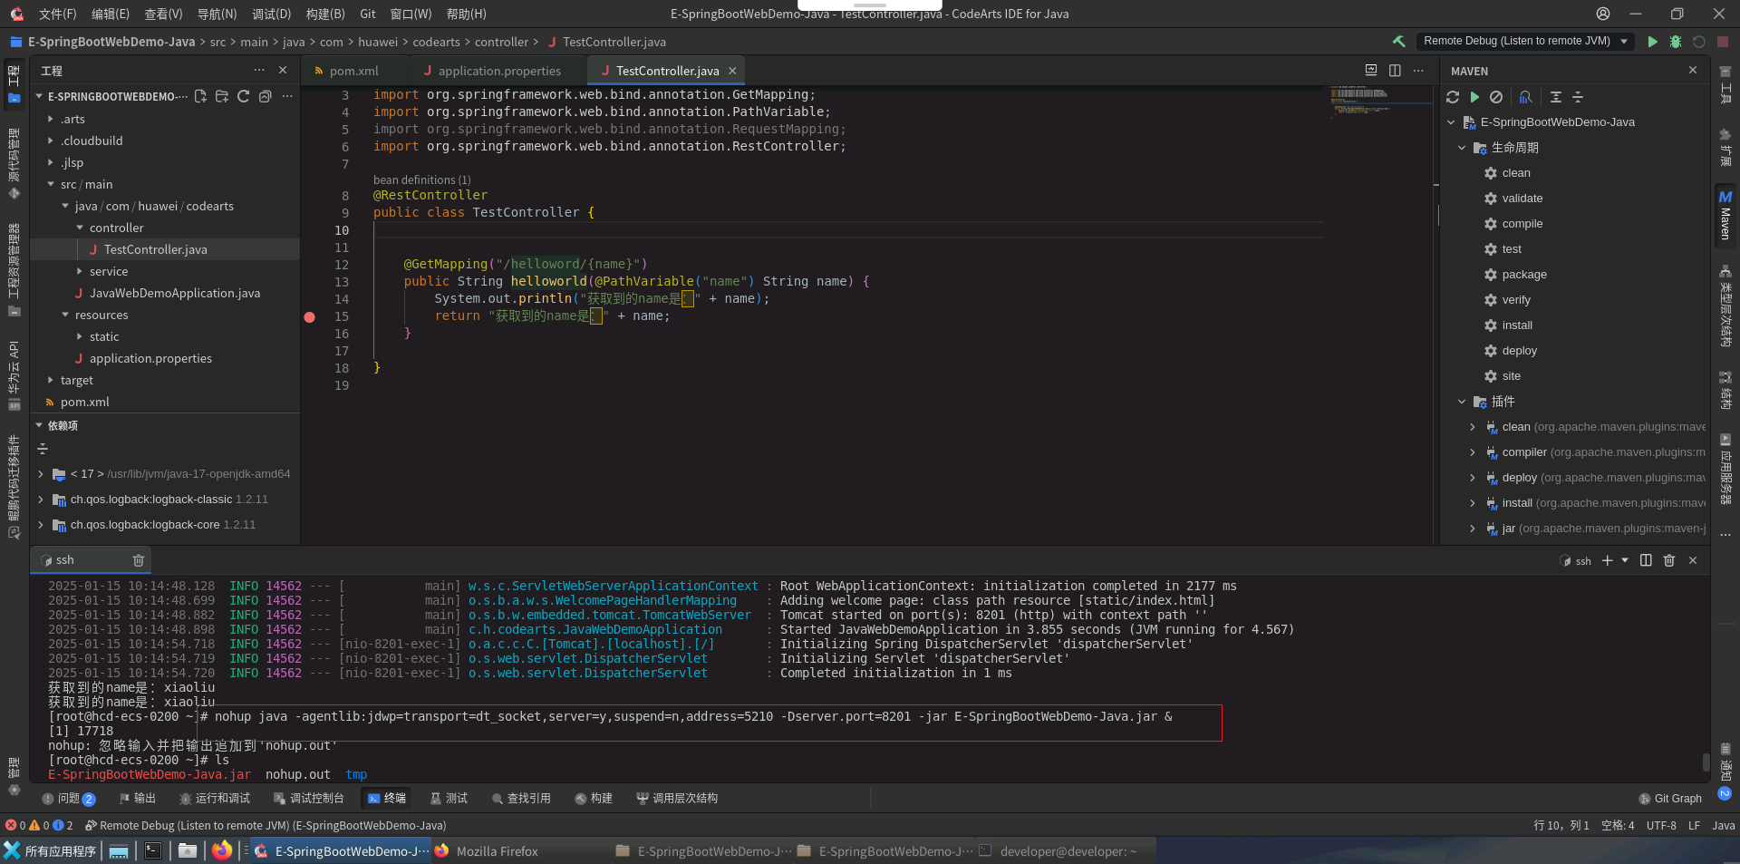The height and width of the screenshot is (864, 1740).
Task: Switch to the application.properties tab
Action: [x=498, y=71]
